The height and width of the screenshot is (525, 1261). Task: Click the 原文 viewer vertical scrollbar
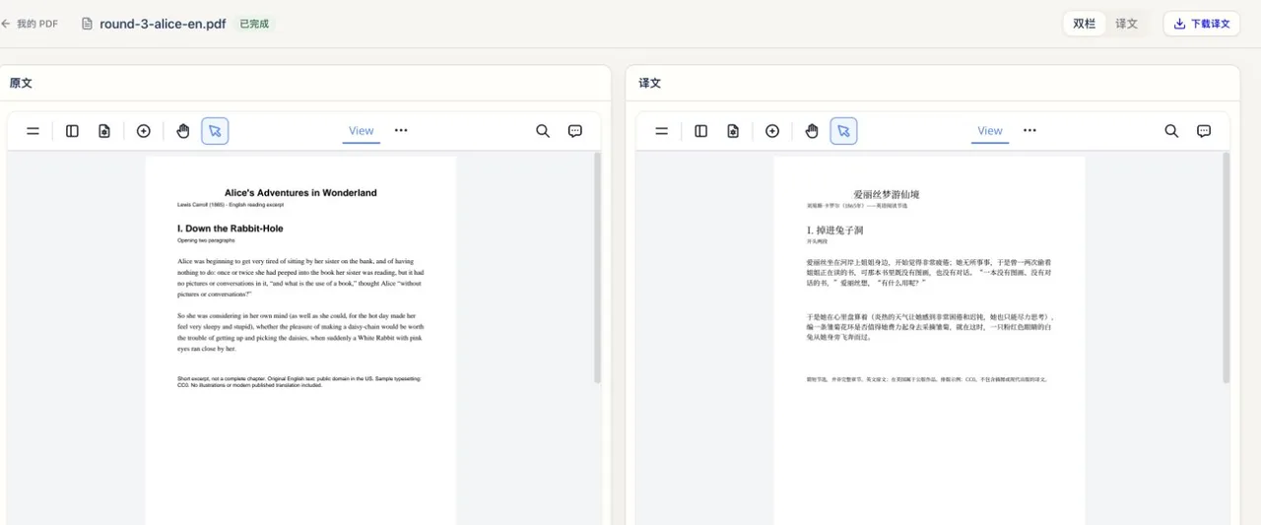[x=597, y=268]
